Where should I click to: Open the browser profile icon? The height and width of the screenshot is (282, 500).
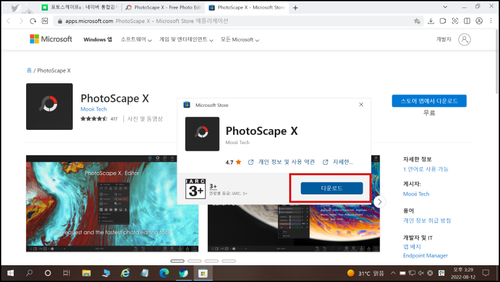(479, 21)
